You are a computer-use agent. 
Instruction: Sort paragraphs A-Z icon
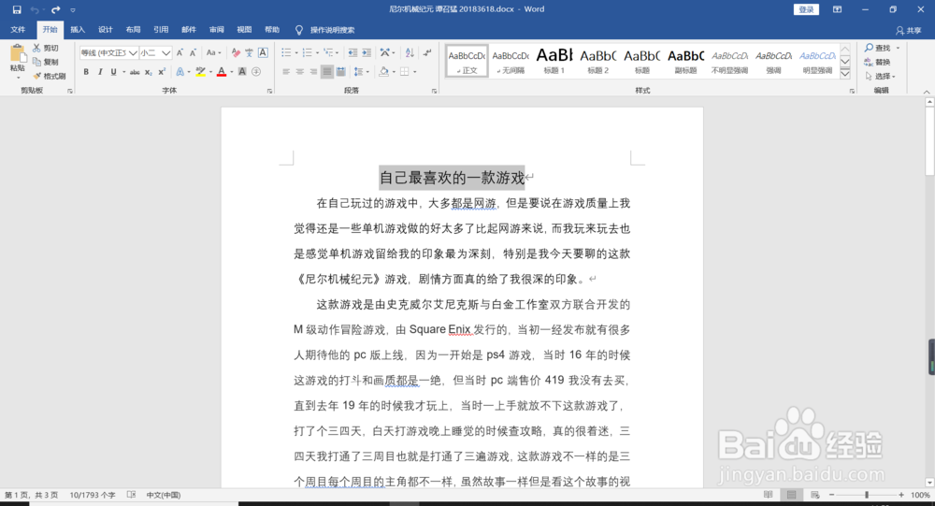point(410,52)
